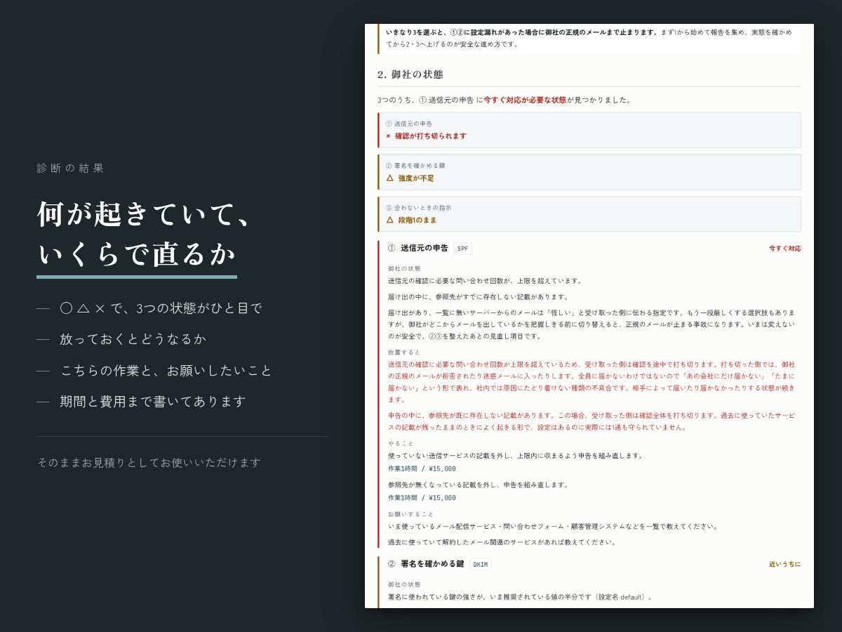Click the 放置すると subsection label
The image size is (842, 632).
point(404,353)
